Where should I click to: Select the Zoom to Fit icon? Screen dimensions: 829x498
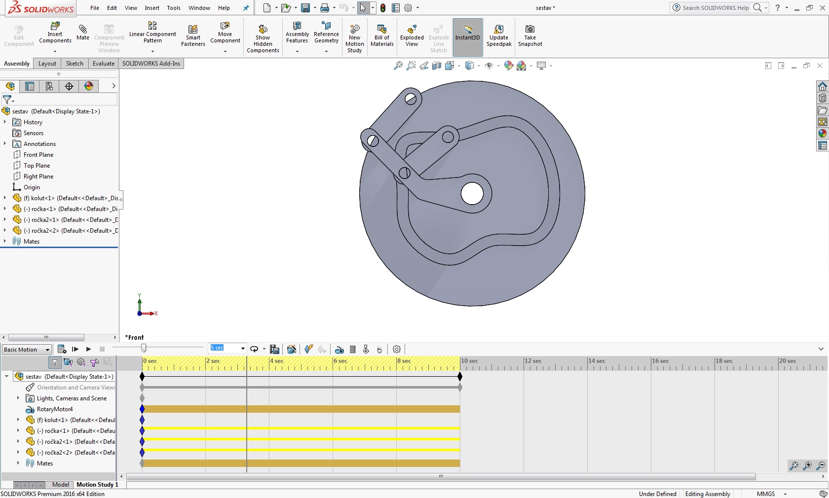[398, 66]
